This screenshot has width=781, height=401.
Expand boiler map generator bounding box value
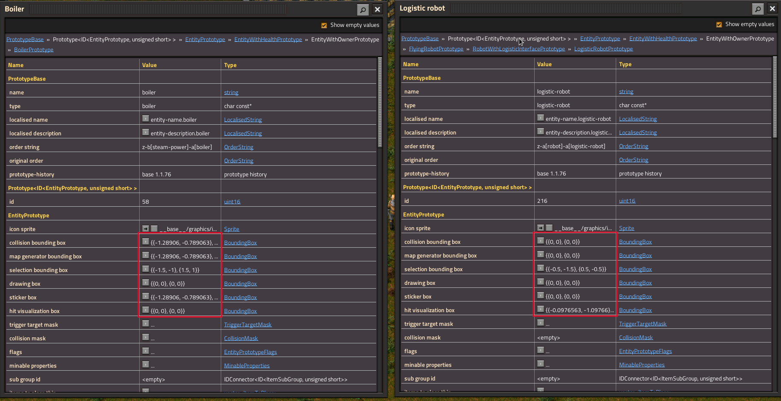click(146, 255)
